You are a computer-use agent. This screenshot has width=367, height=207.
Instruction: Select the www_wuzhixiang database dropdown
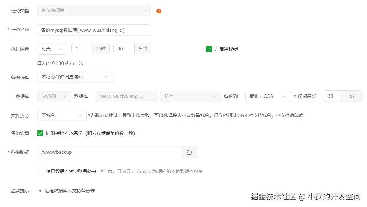126,96
